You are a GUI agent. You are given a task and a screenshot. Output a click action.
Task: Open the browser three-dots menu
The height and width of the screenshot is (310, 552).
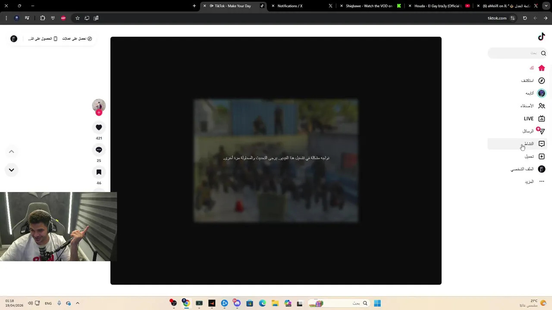(6, 18)
